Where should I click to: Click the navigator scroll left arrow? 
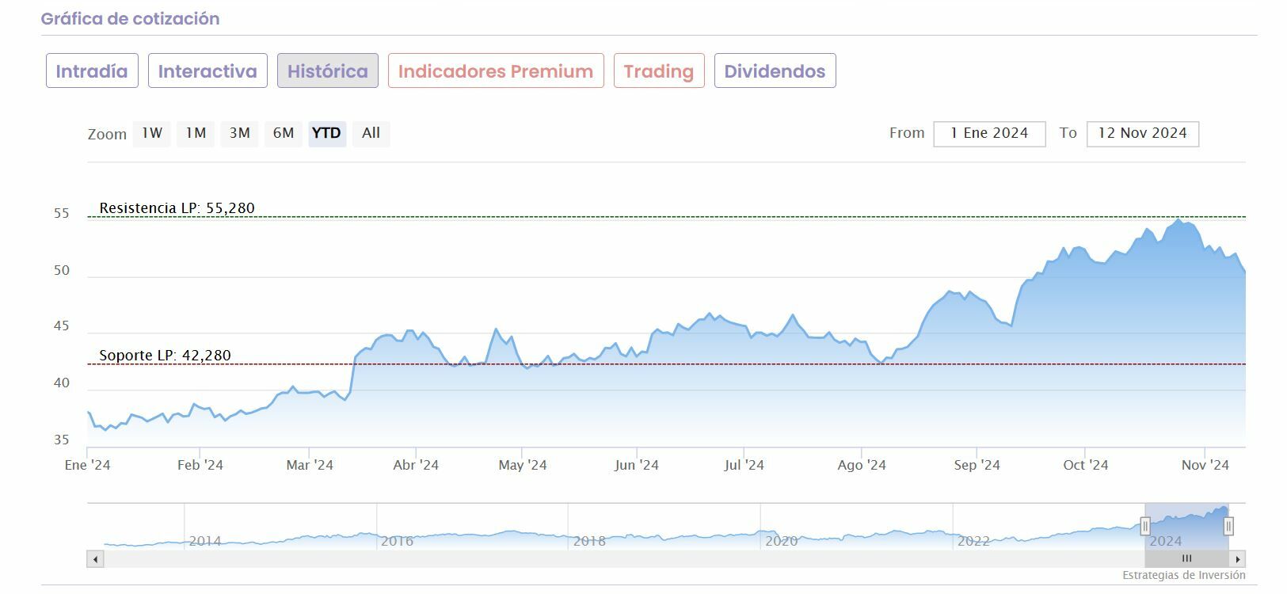pos(95,559)
